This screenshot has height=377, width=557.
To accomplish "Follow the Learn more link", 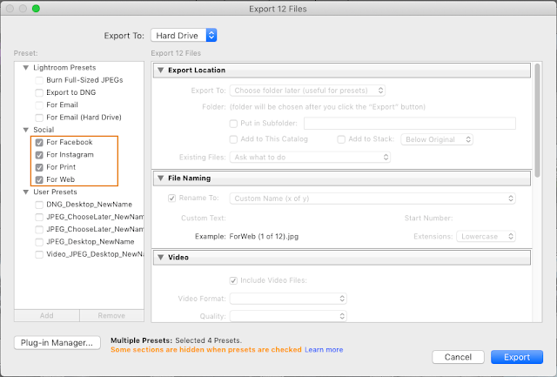I will click(323, 349).
